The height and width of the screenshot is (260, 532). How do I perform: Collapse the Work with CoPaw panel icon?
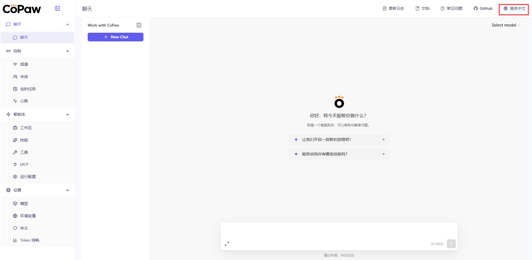pos(139,25)
